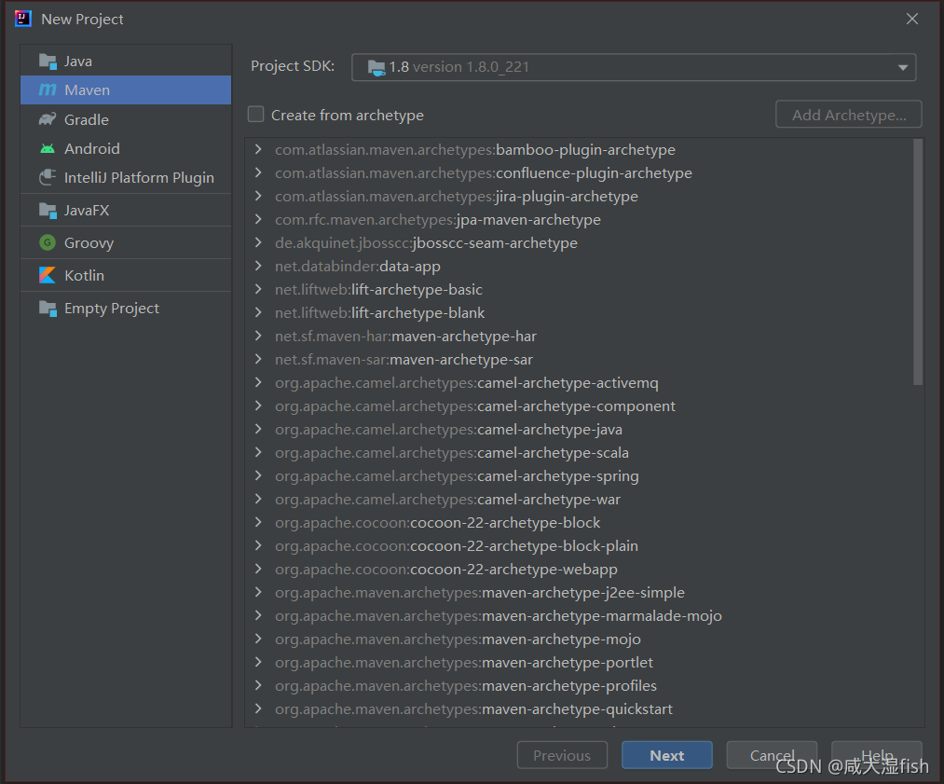Click the Help button
The width and height of the screenshot is (944, 784).
click(877, 755)
